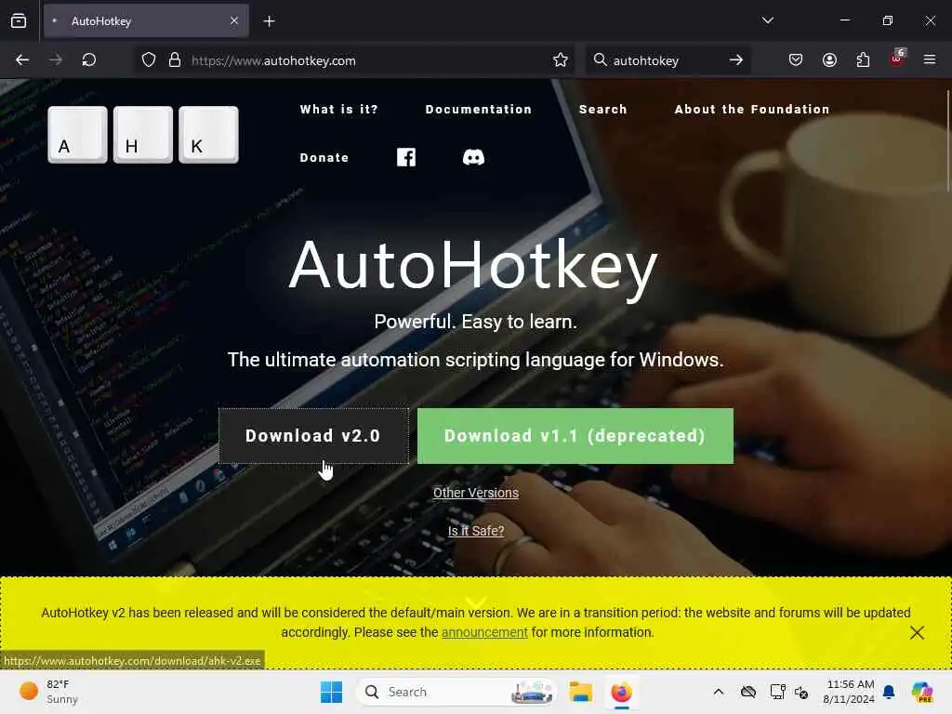Open the Copilot preview icon
Screen dimensions: 952x714
tap(922, 692)
